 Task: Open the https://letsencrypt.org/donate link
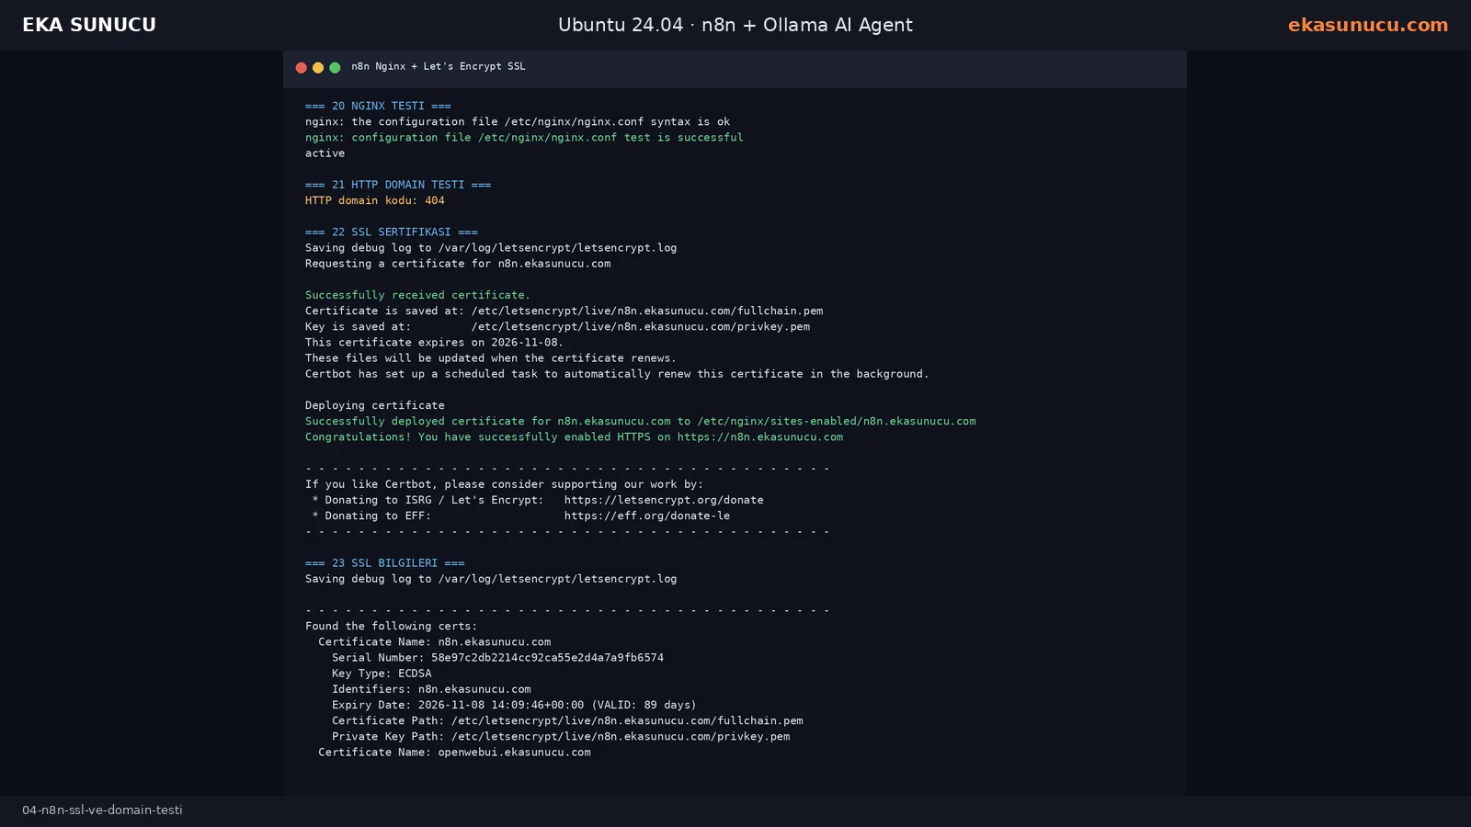[x=664, y=500]
